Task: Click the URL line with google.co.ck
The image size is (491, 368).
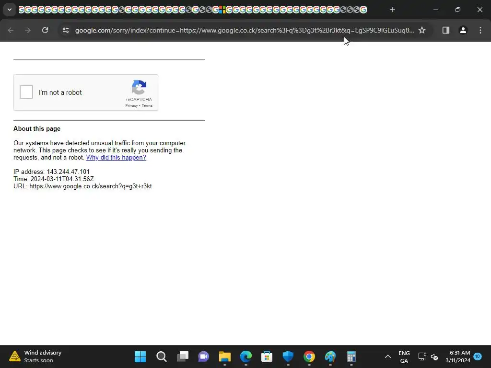Action: click(x=82, y=186)
